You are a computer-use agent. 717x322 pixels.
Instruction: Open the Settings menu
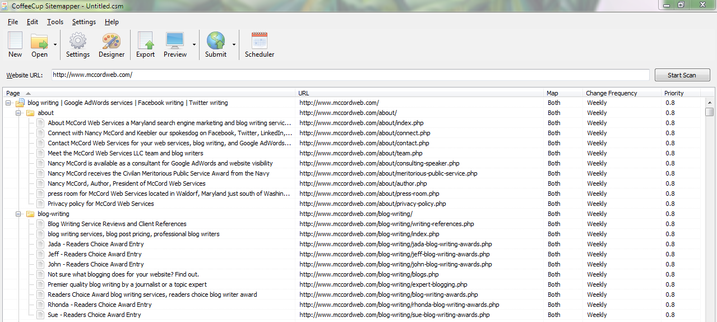[84, 22]
